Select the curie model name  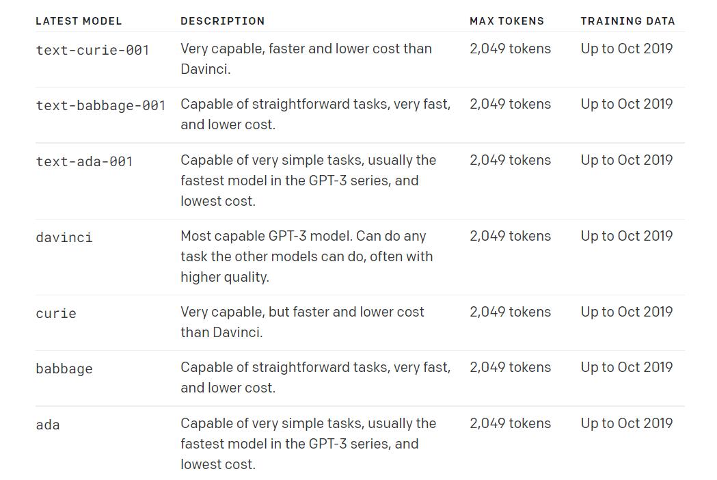[x=56, y=313]
